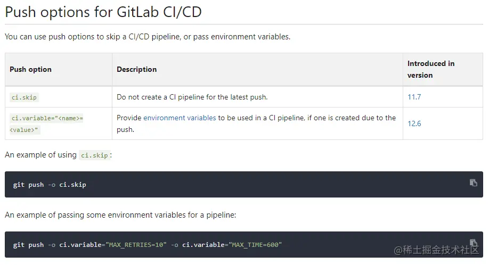Click the Introduced in version header
This screenshot has height=265, width=489.
pos(430,69)
